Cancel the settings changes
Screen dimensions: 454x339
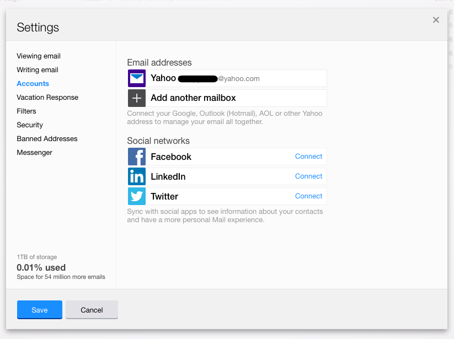92,310
